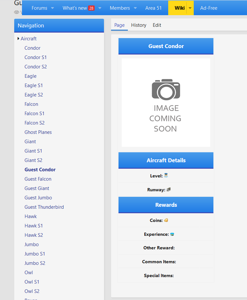
Task: Click the Common Items: label
Action: click(x=159, y=262)
